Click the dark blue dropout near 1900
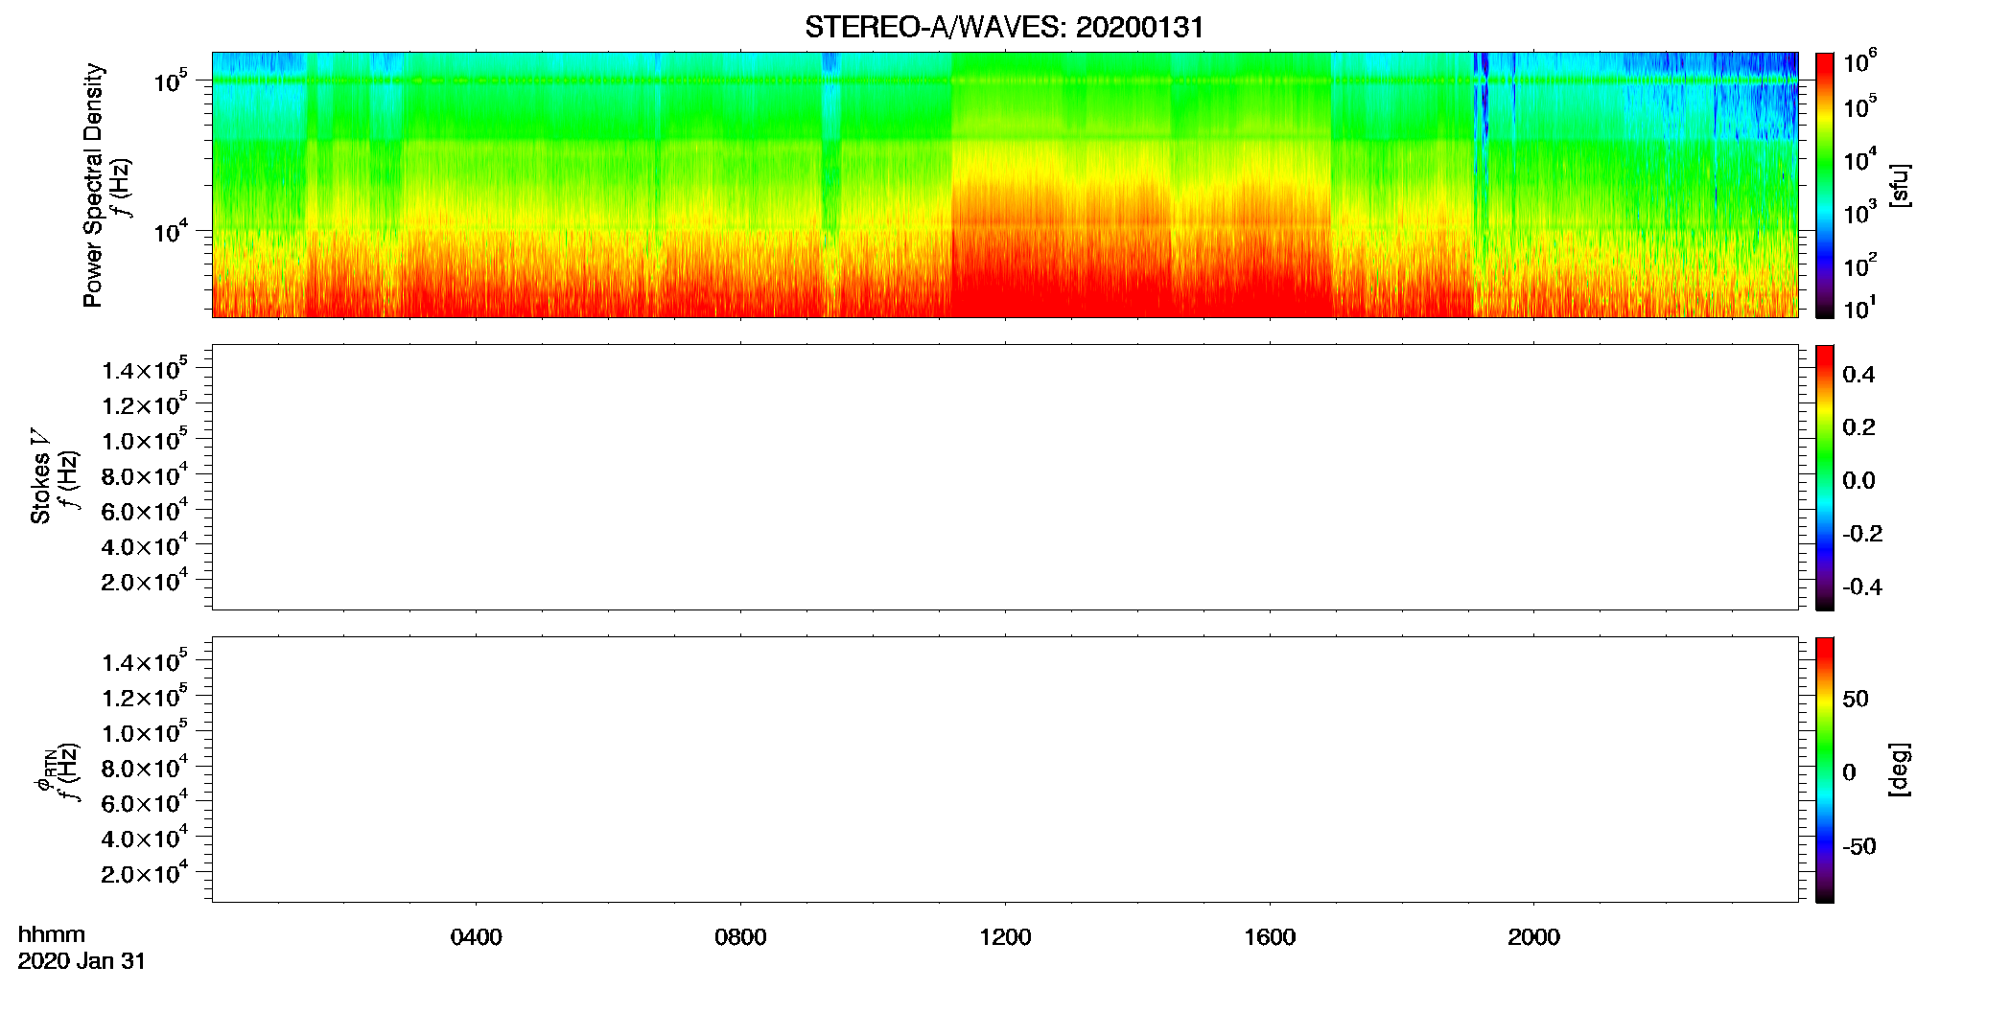Image resolution: width=2010 pixels, height=1035 pixels. pos(1483,96)
